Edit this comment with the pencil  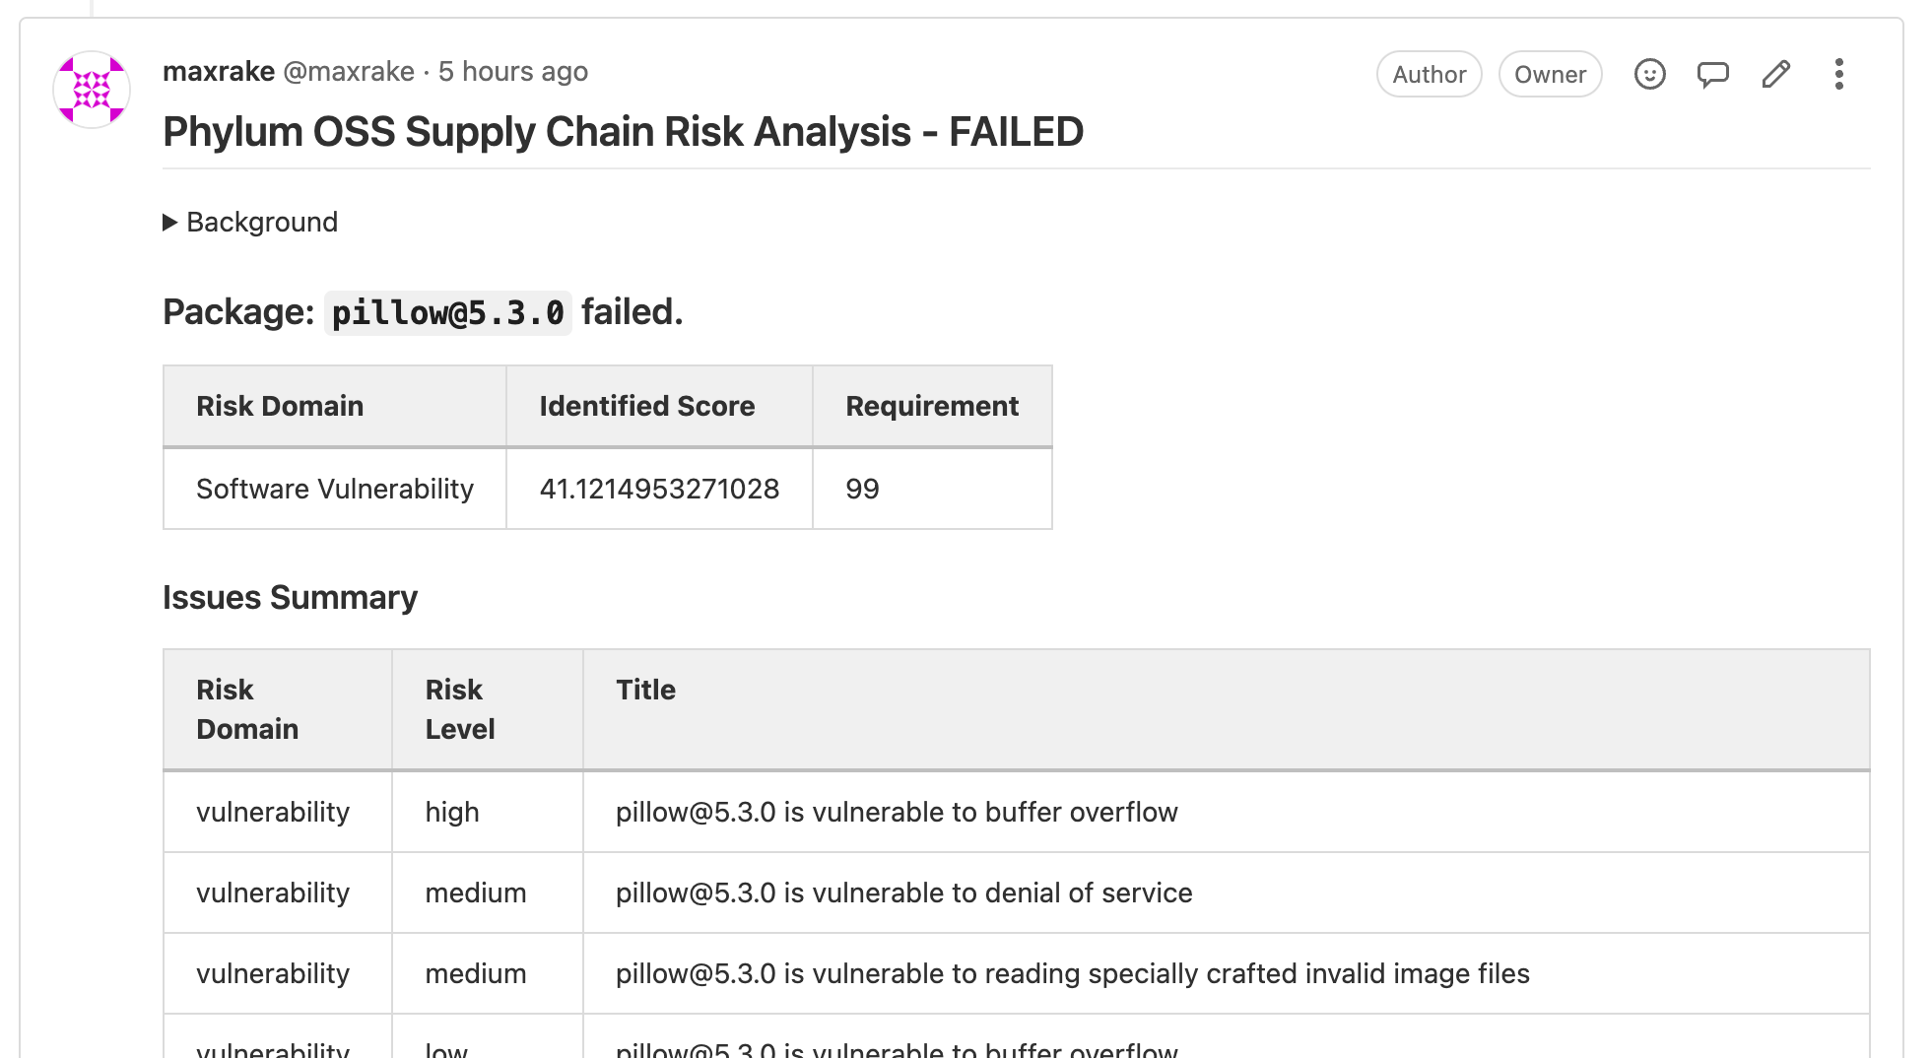click(x=1775, y=74)
